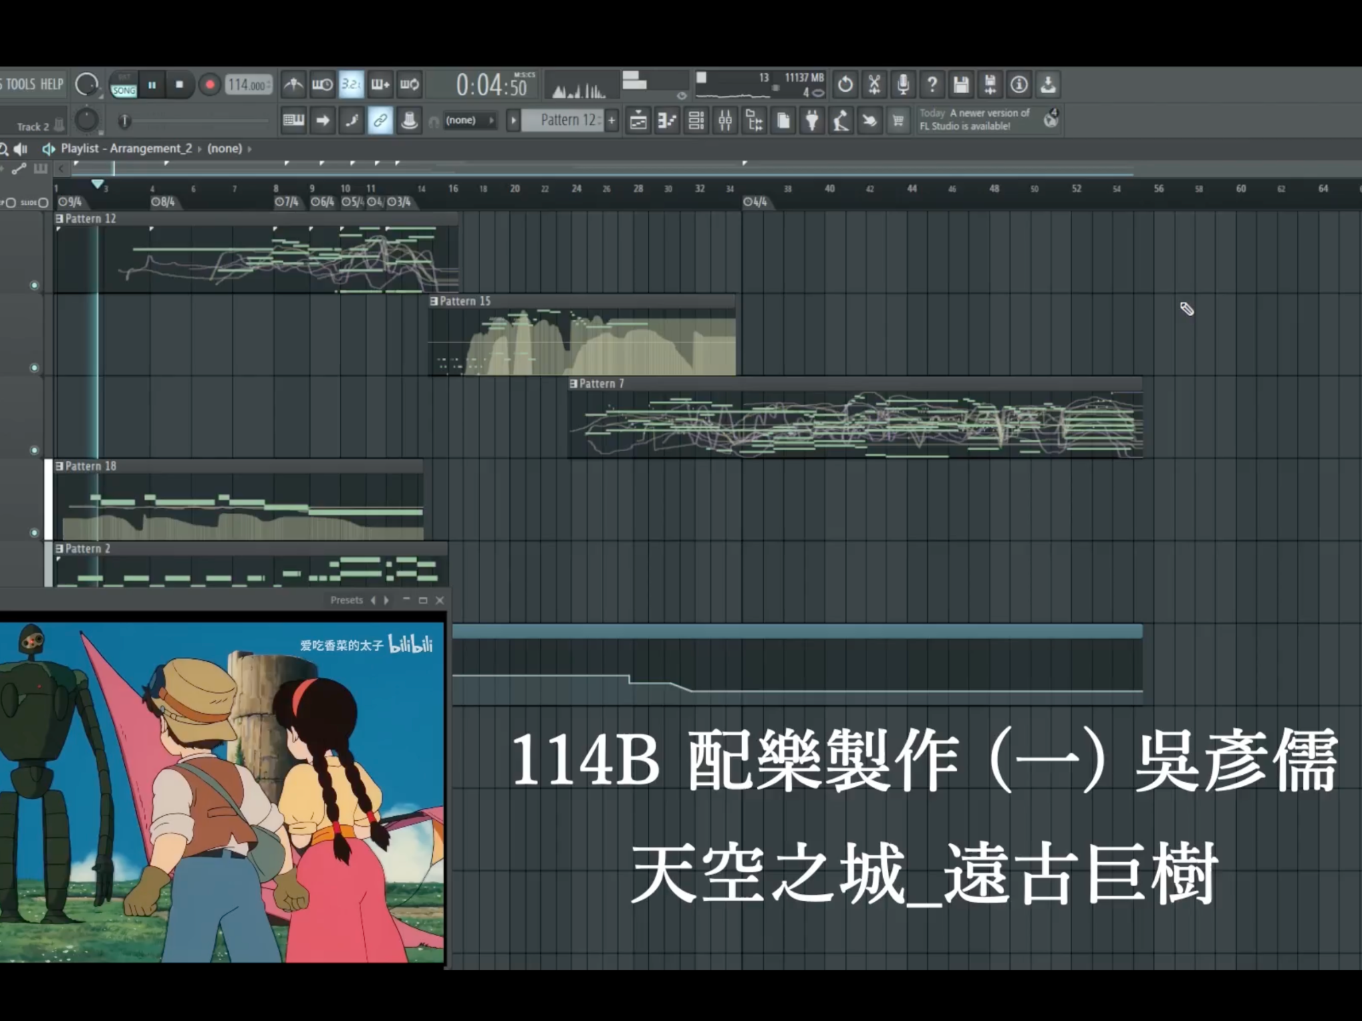Viewport: 1362px width, 1021px height.
Task: Open Pattern 7 clip menu icon
Action: (x=573, y=384)
